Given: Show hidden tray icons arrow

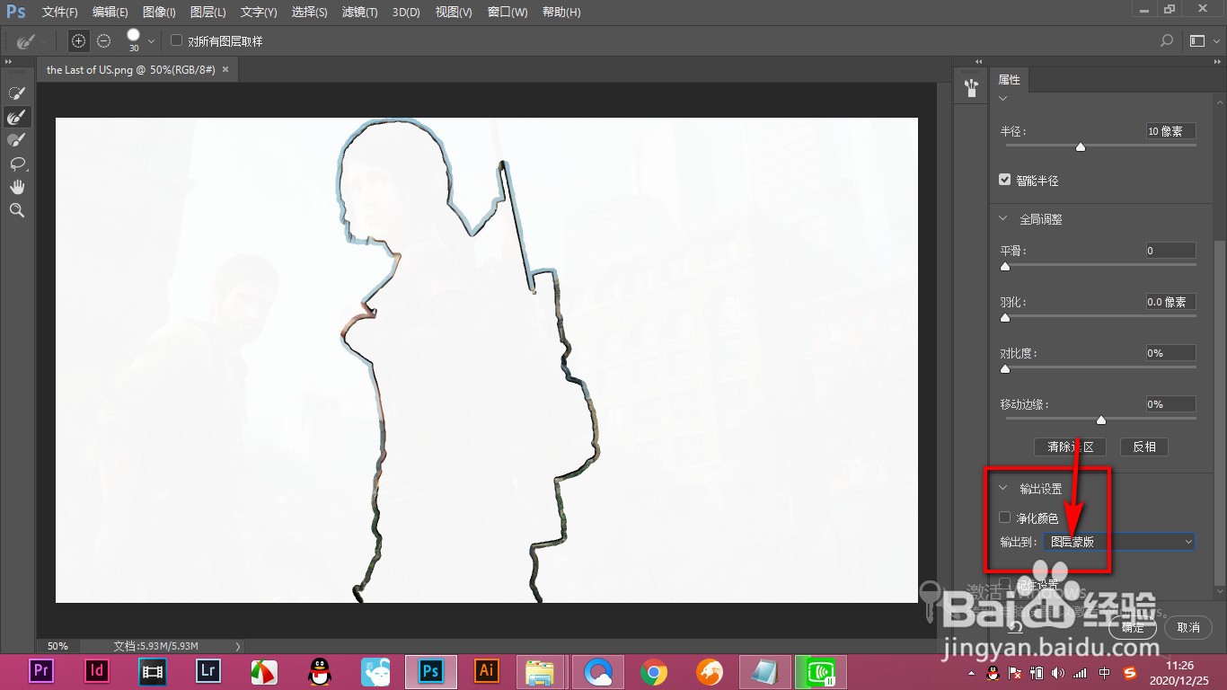Looking at the screenshot, I should point(971,673).
